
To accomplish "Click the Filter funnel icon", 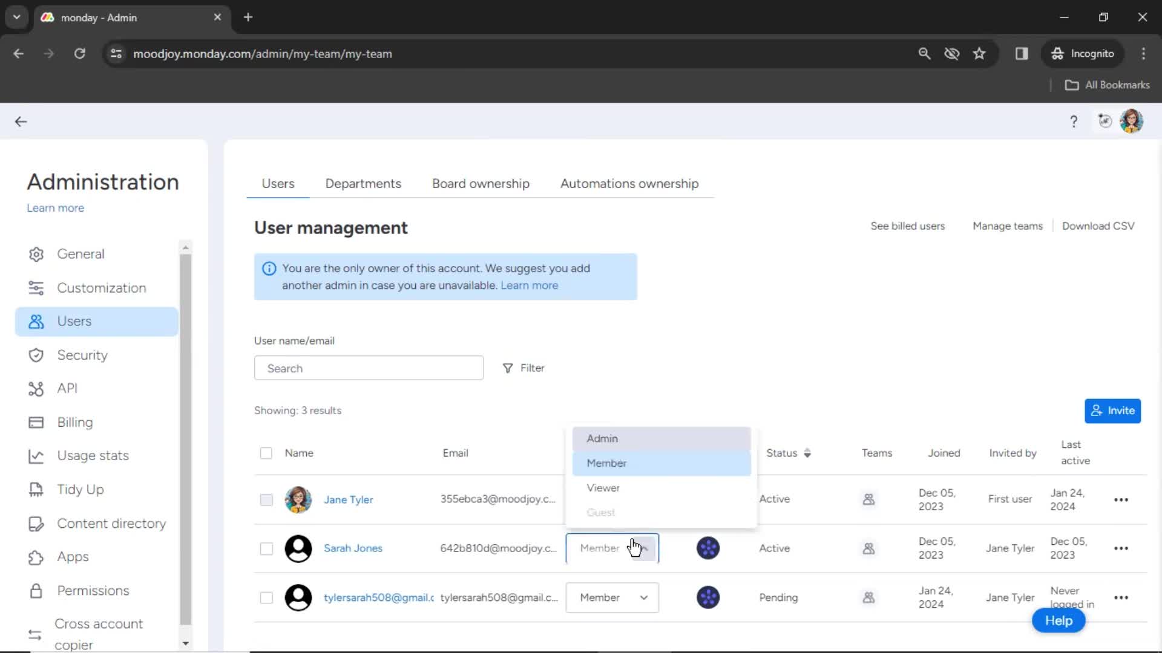I will 508,368.
